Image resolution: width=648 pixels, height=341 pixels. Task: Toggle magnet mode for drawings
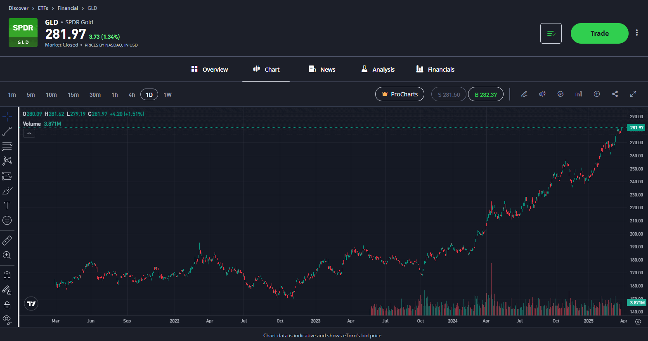pyautogui.click(x=7, y=276)
